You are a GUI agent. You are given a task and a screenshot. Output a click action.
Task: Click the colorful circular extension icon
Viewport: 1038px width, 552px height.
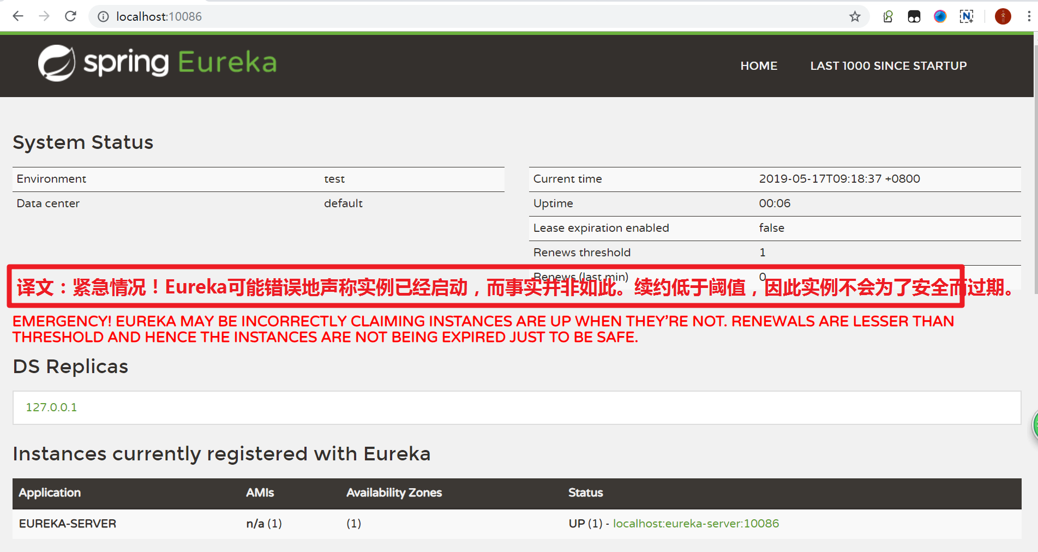click(940, 17)
